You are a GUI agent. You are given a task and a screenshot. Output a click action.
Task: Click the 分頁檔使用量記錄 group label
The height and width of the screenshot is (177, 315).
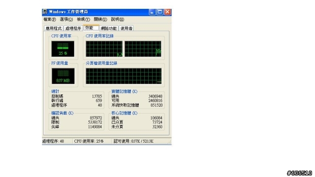(101, 63)
